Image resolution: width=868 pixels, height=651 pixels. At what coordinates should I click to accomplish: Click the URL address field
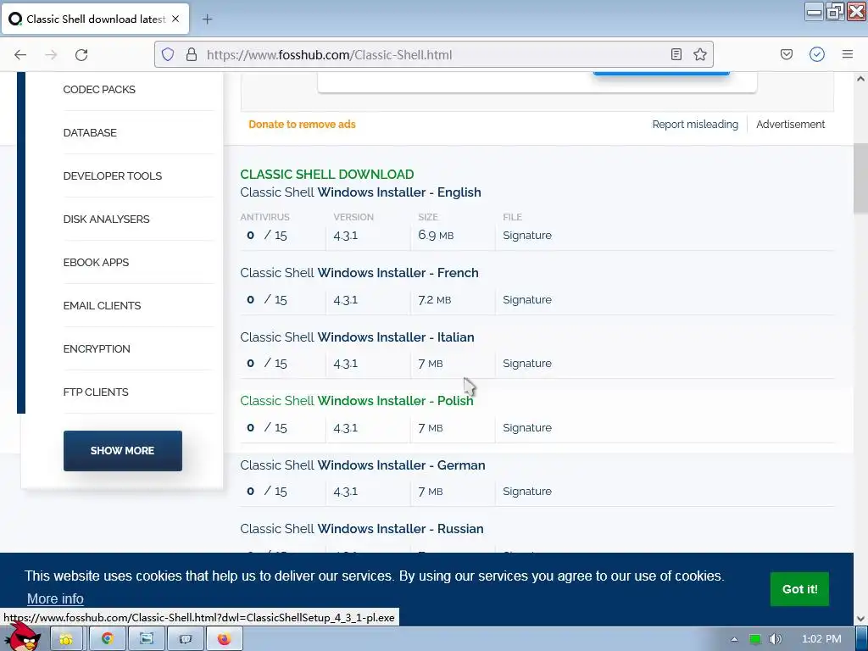tap(434, 54)
